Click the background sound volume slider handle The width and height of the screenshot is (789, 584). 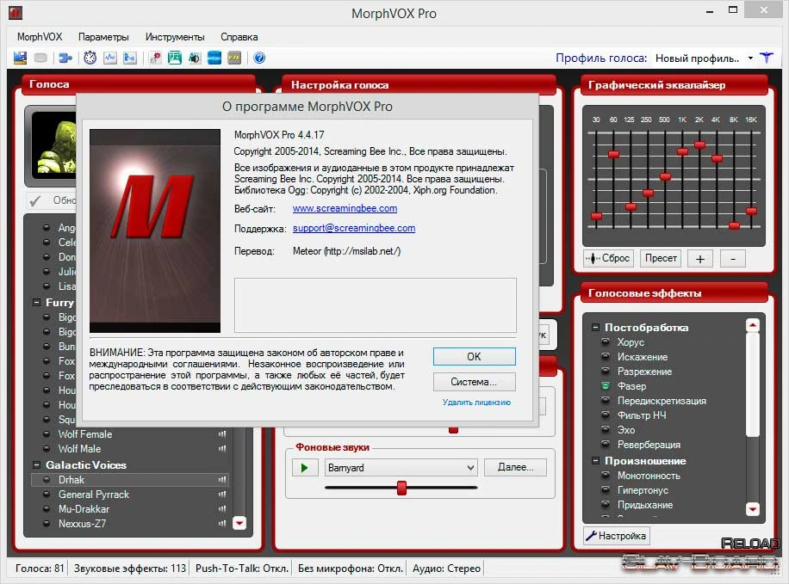(401, 488)
